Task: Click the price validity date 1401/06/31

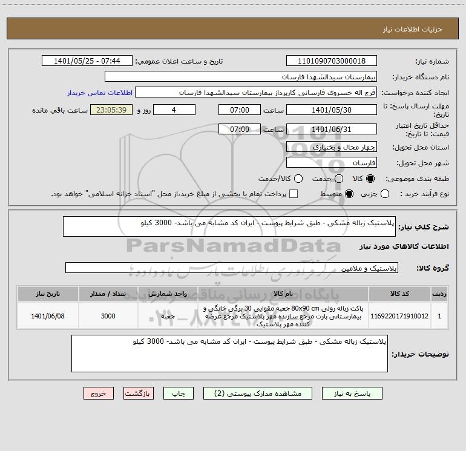Action: [x=332, y=129]
